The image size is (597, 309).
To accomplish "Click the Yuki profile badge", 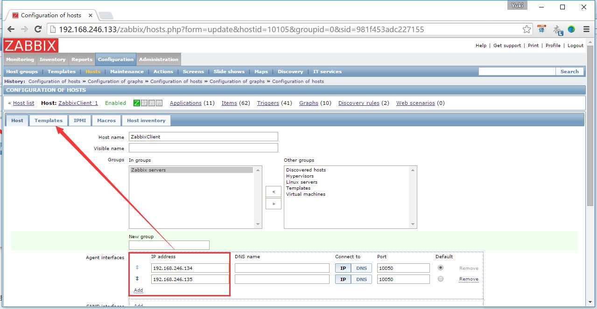I will point(518,5).
